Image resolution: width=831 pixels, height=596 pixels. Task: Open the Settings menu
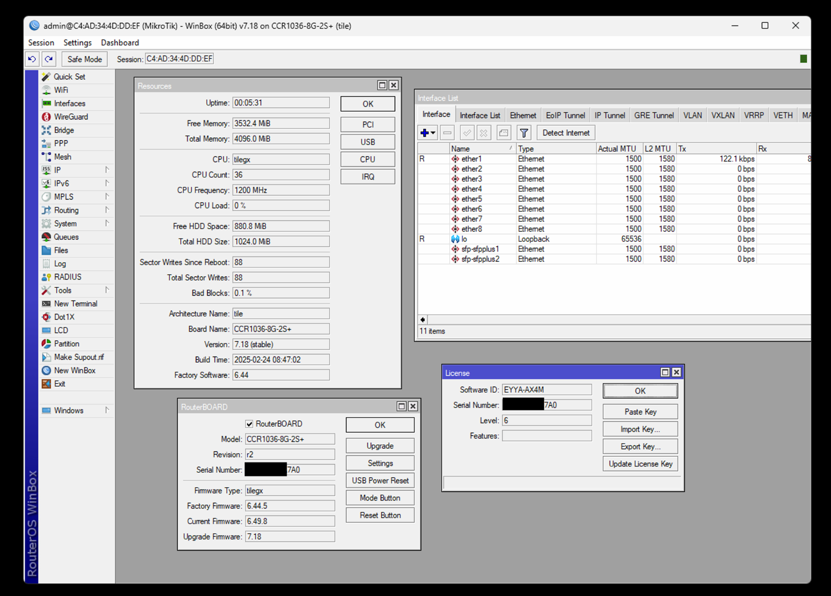(77, 43)
